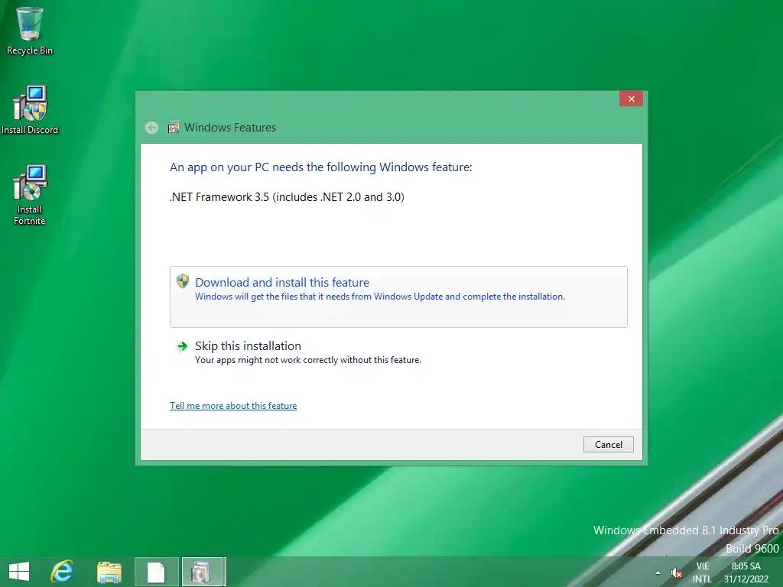Screen dimensions: 783x587
Task: Switch to blank document taskbar item
Action: coord(156,572)
